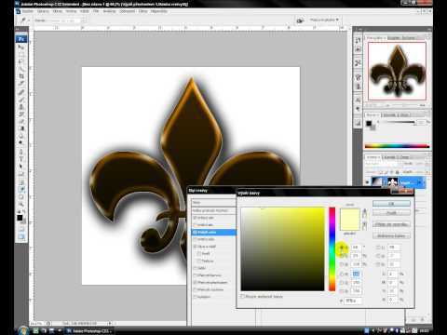Select the Eyedropper tool in the toolbox
The width and height of the screenshot is (447, 335).
pos(21,189)
